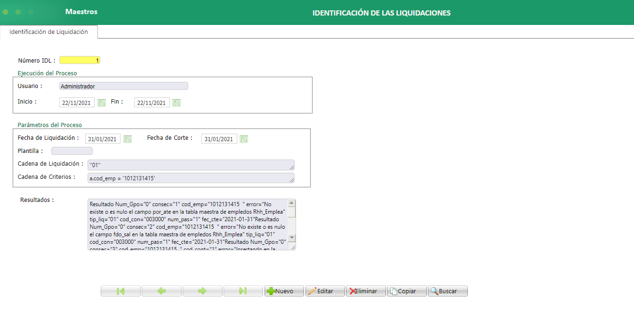634x313 pixels.
Task: Go to the previous record arrow
Action: (x=161, y=290)
